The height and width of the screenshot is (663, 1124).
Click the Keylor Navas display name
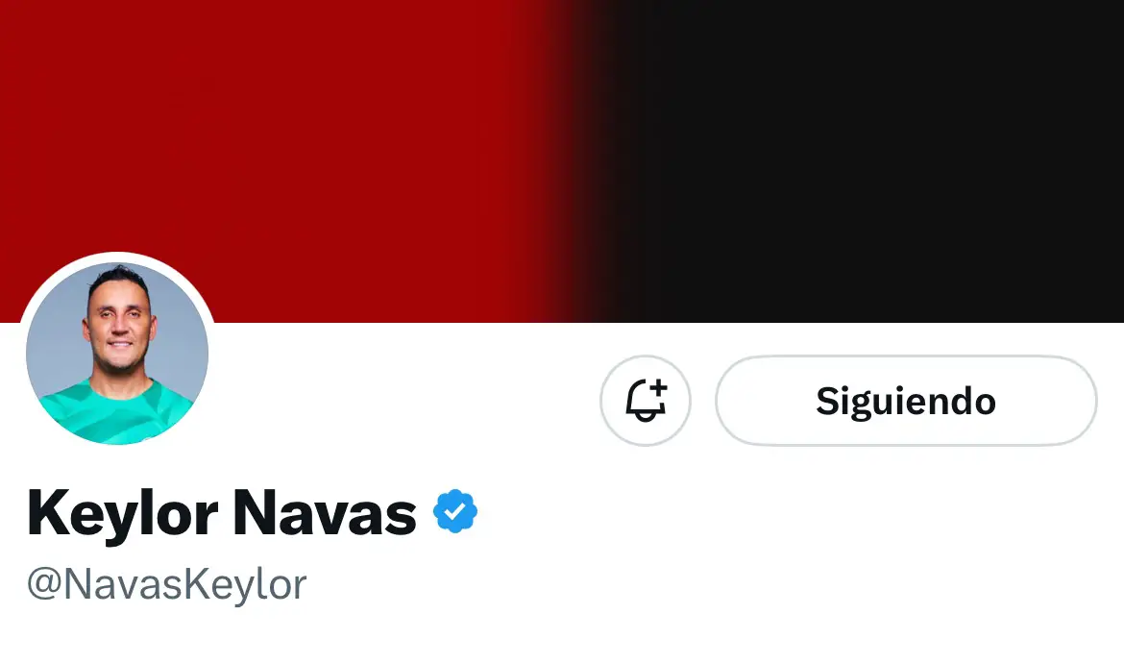222,512
